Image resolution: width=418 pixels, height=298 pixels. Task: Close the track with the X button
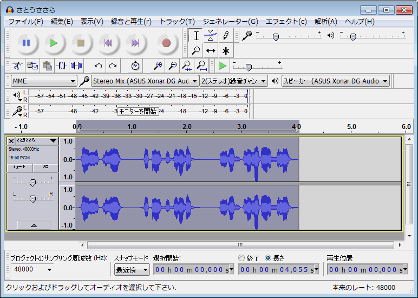pyautogui.click(x=11, y=141)
